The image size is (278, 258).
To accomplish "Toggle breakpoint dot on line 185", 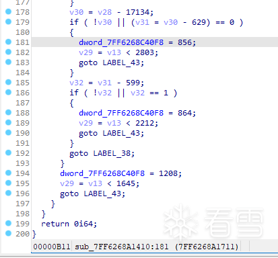I will coord(8,82).
